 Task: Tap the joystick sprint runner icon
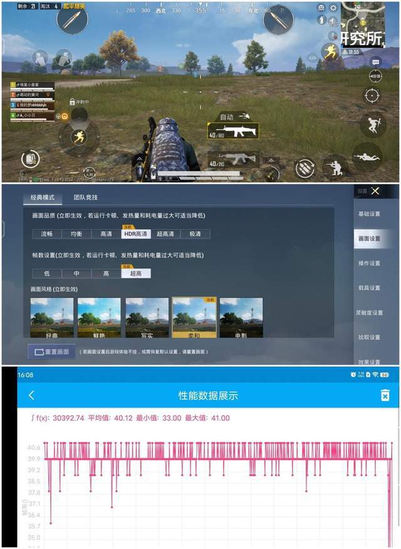[x=79, y=137]
